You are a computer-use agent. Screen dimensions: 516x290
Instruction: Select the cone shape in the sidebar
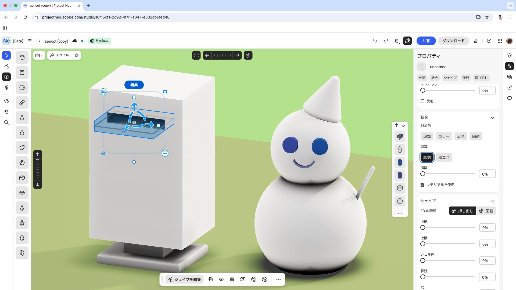22,118
